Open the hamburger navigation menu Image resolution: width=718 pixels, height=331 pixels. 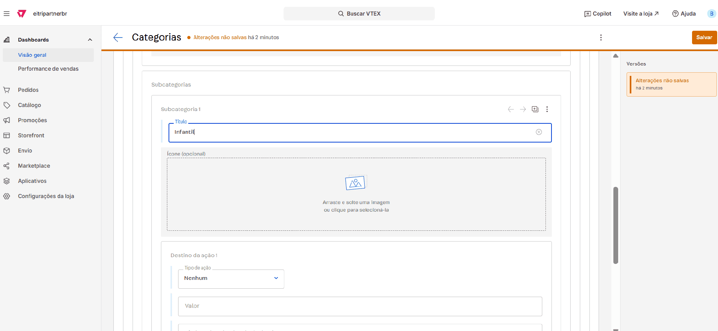(6, 14)
